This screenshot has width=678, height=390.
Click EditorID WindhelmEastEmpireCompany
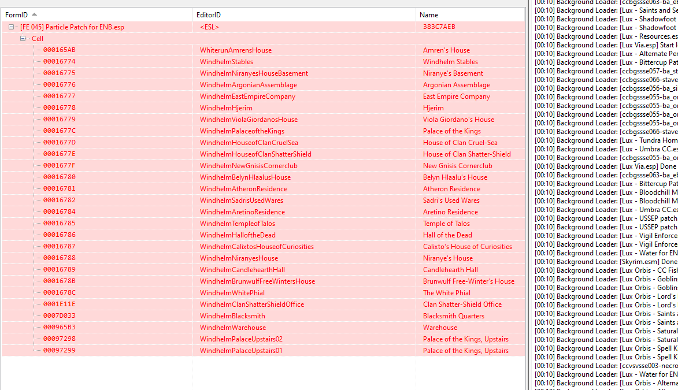247,96
